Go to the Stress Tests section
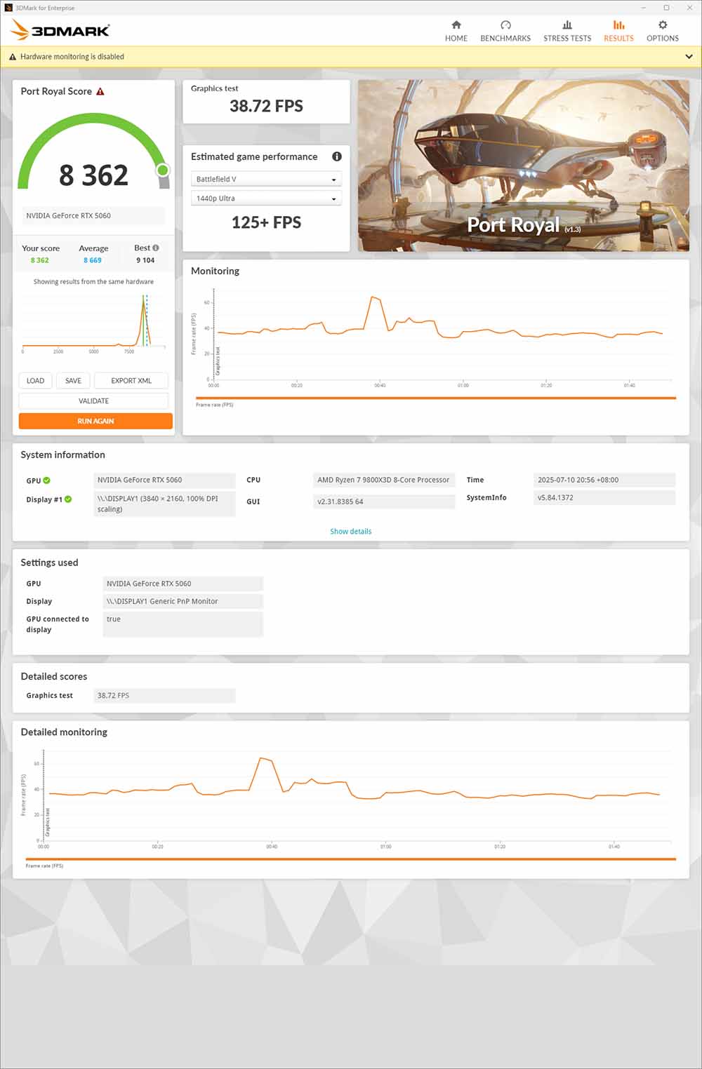Viewport: 702px width, 1069px height. tap(567, 31)
